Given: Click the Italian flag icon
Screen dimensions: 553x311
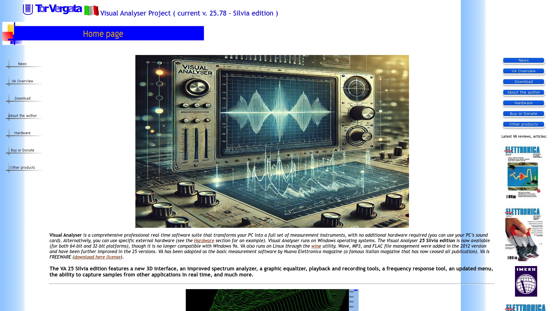Looking at the screenshot, I should tap(91, 11).
